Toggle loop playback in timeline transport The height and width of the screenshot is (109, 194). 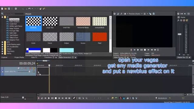click(x=42, y=98)
